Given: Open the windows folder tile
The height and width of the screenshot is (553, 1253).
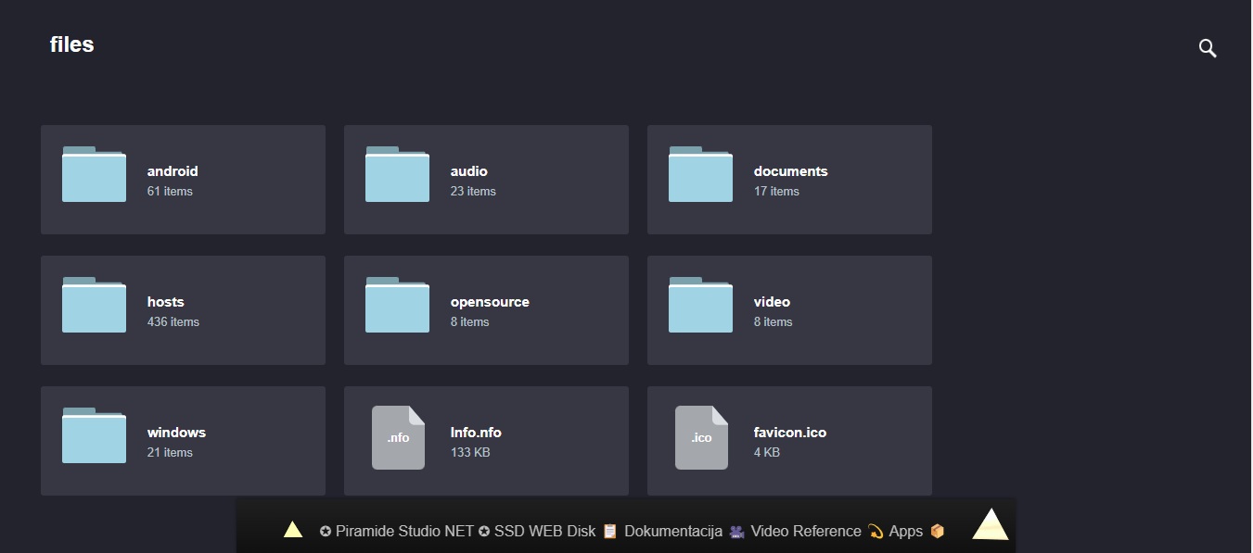Looking at the screenshot, I should pyautogui.click(x=183, y=441).
